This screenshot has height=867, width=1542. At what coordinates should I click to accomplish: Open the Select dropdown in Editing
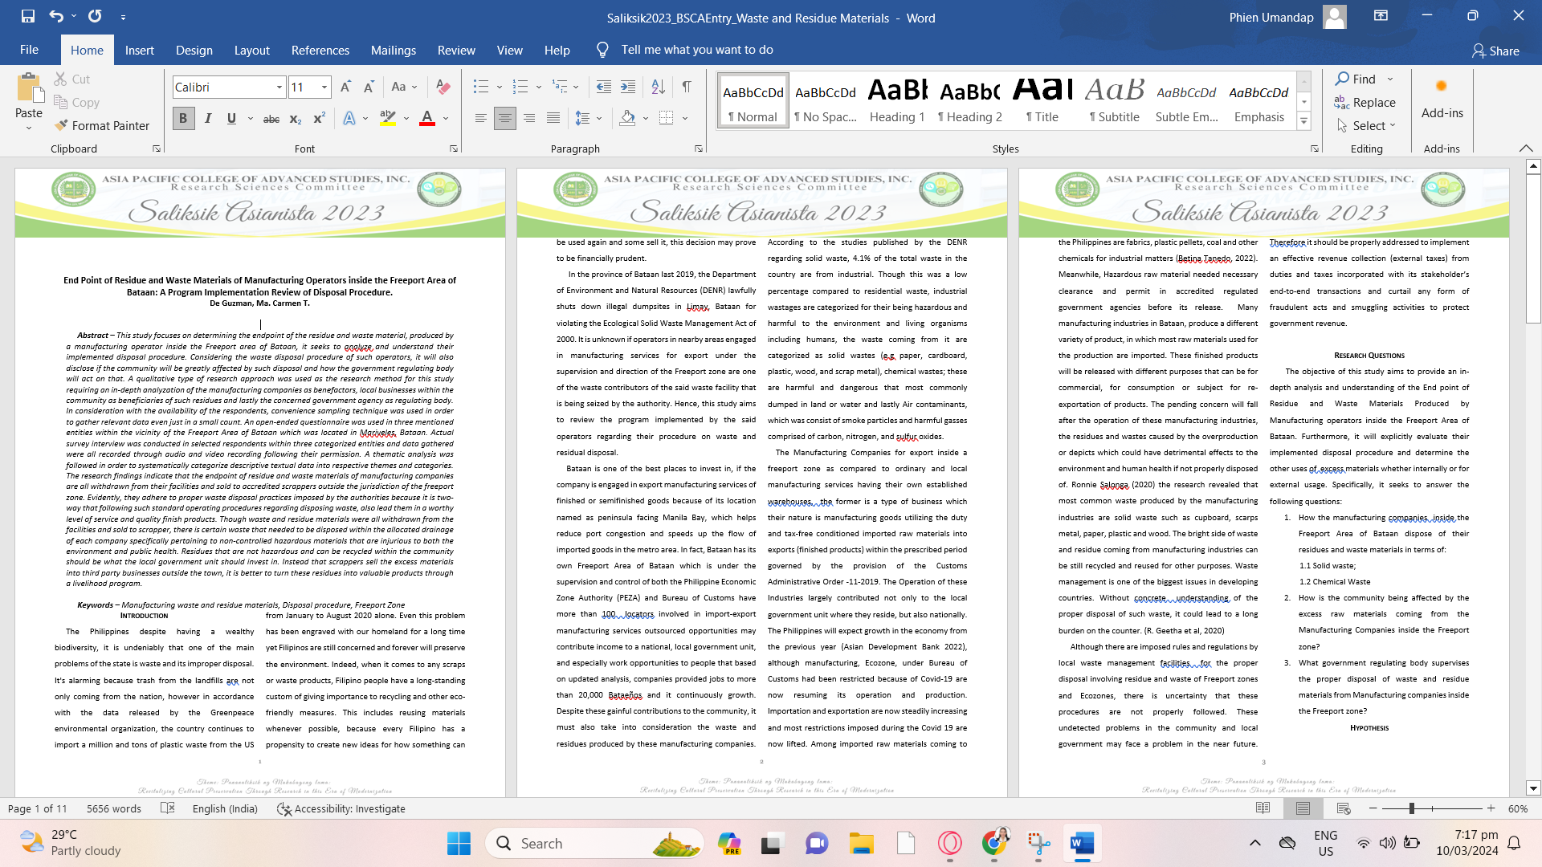pyautogui.click(x=1366, y=126)
